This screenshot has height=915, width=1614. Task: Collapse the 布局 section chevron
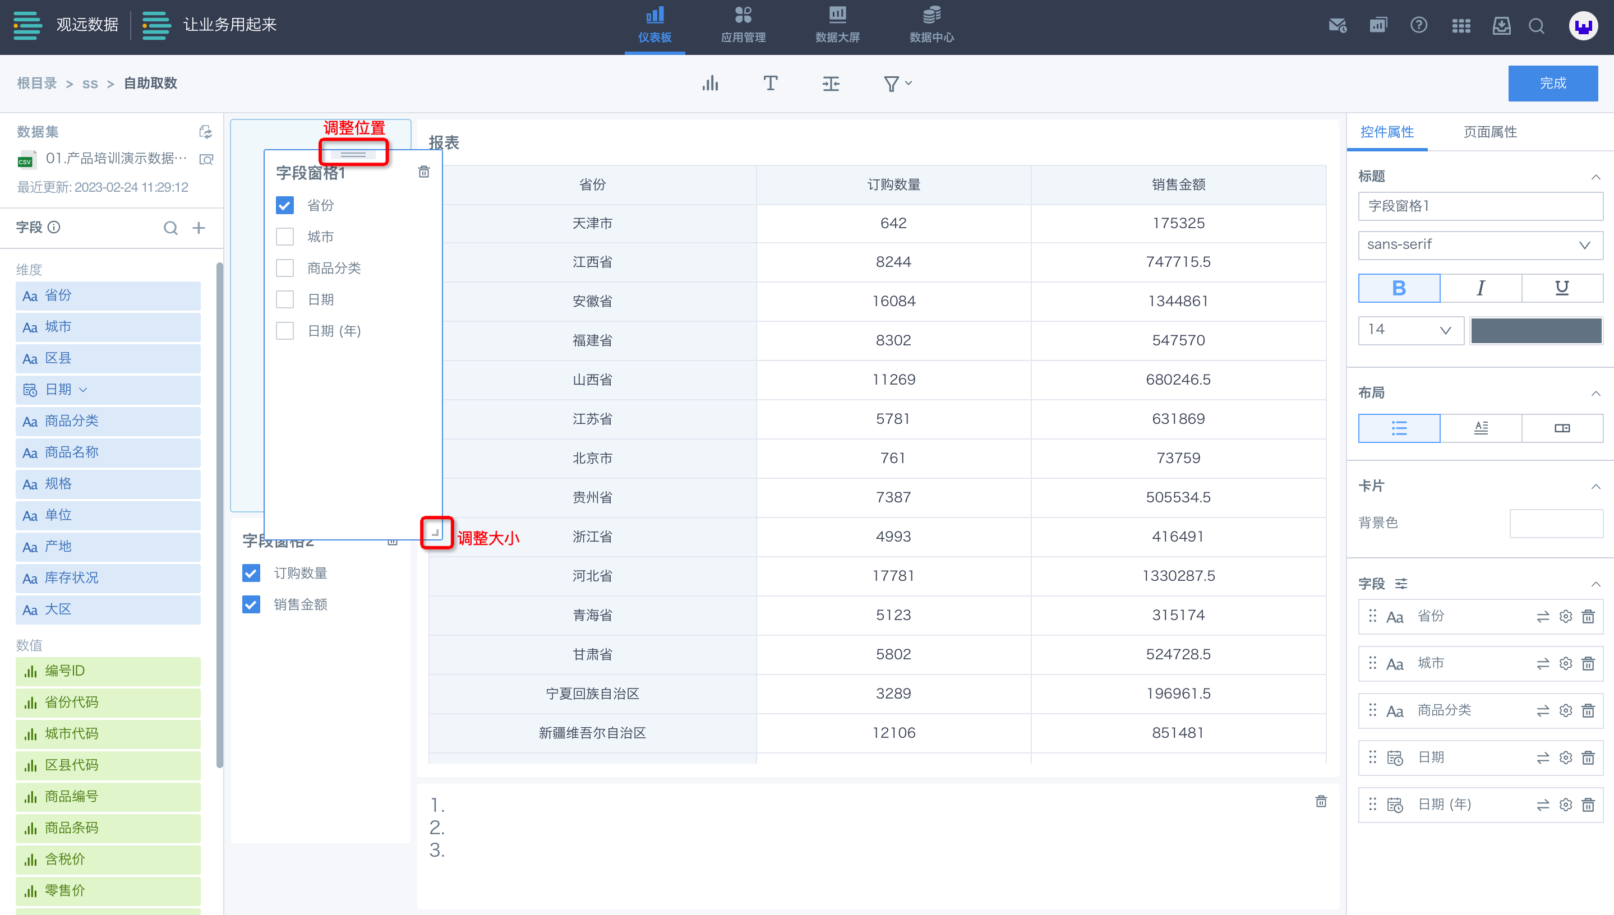click(1595, 394)
